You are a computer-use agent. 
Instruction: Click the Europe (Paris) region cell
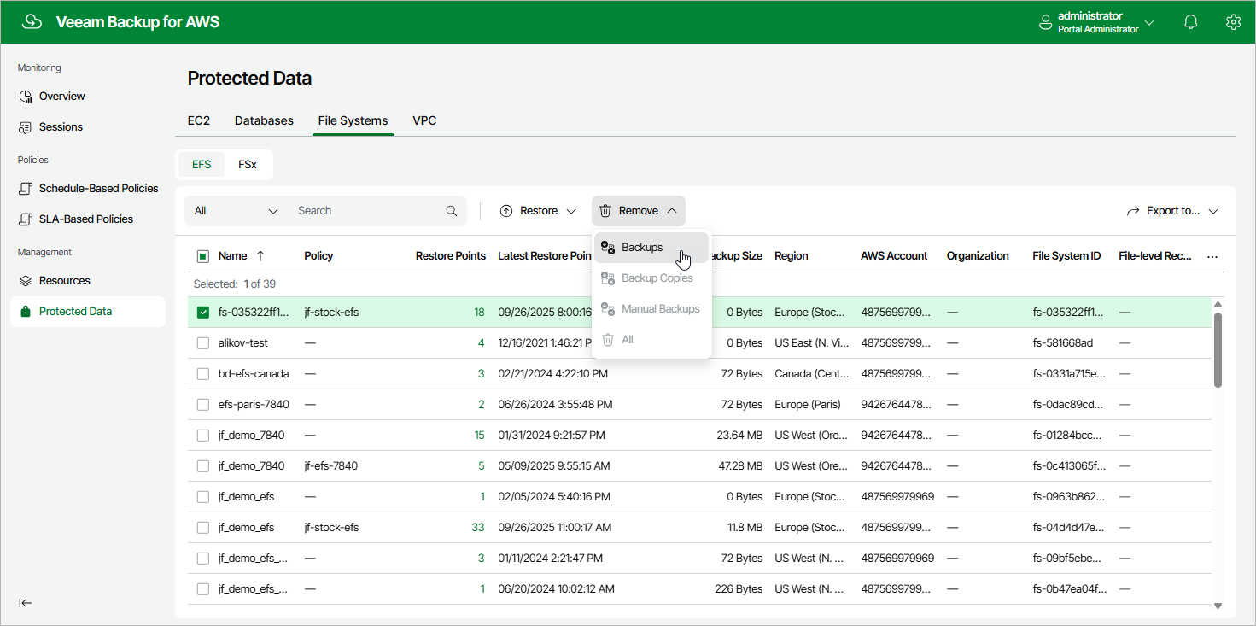808,405
